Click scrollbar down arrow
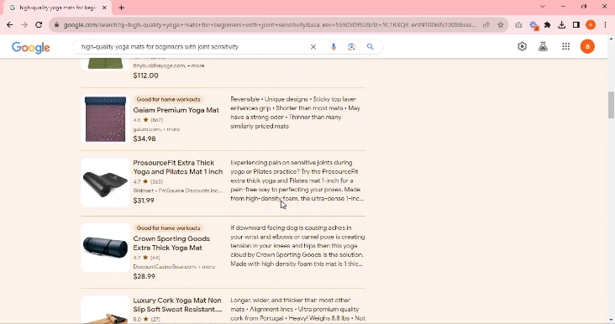The image size is (615, 324). click(x=611, y=320)
